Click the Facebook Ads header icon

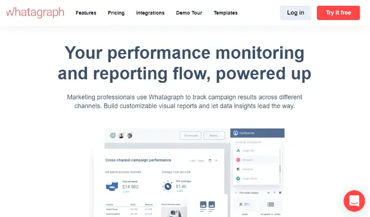tap(236, 133)
